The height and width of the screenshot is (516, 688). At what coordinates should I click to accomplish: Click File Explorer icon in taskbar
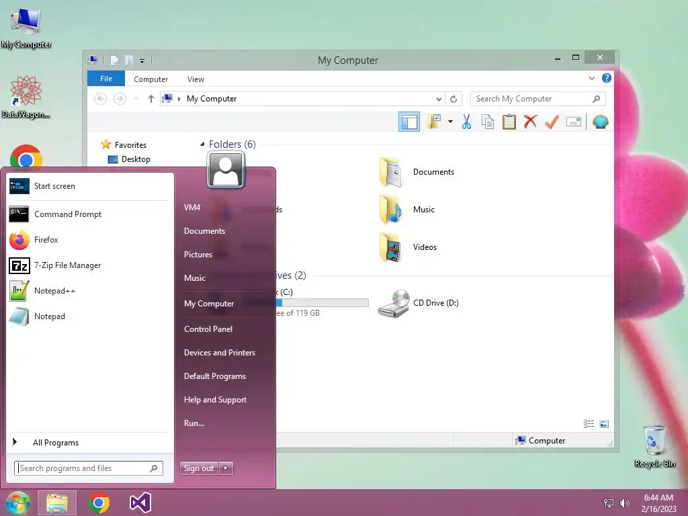click(x=57, y=503)
